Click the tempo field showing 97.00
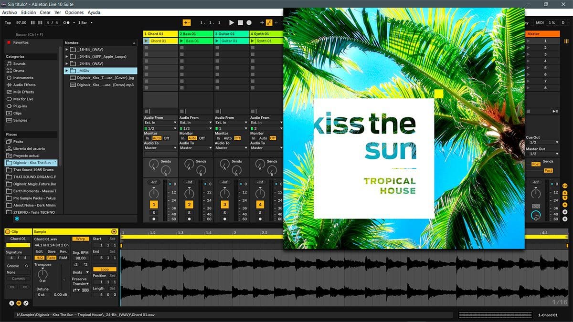Viewport: 573px width, 322px height. pyautogui.click(x=21, y=22)
